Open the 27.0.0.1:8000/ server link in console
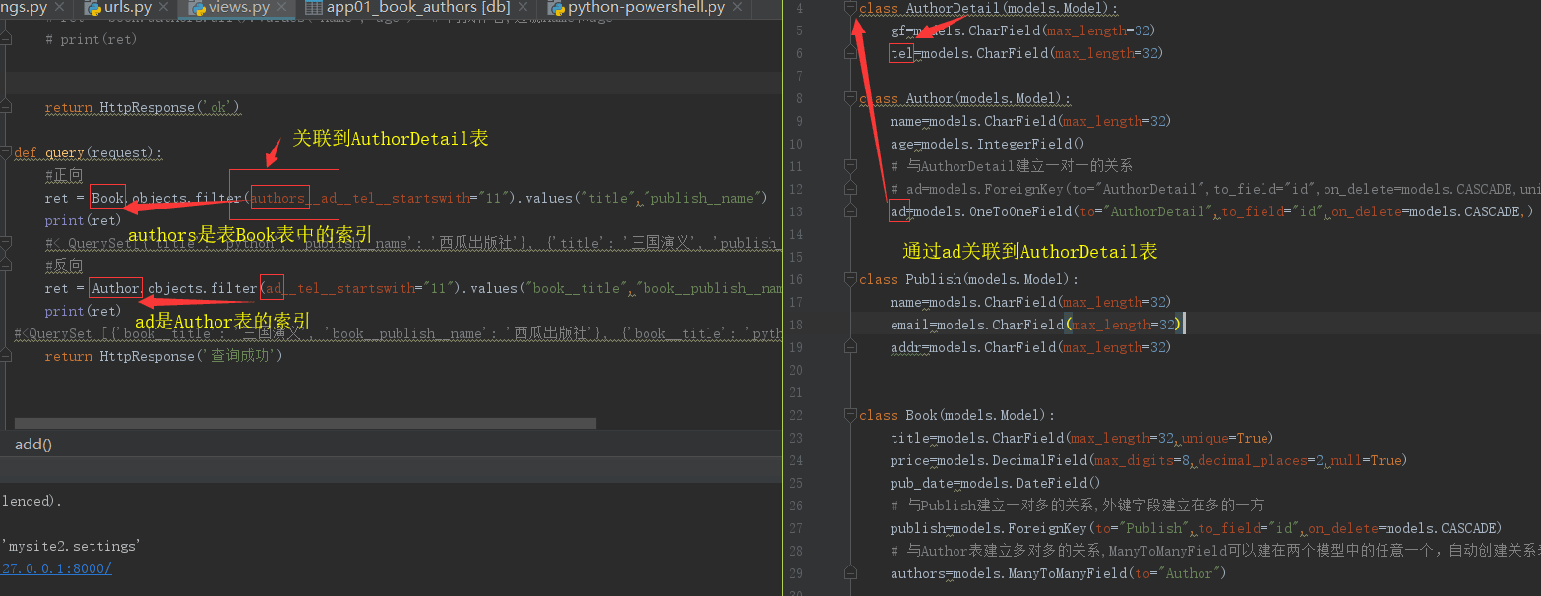The width and height of the screenshot is (1541, 596). click(x=56, y=568)
